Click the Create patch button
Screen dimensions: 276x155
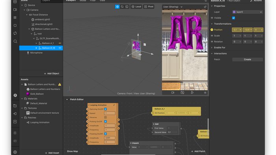[248, 59]
